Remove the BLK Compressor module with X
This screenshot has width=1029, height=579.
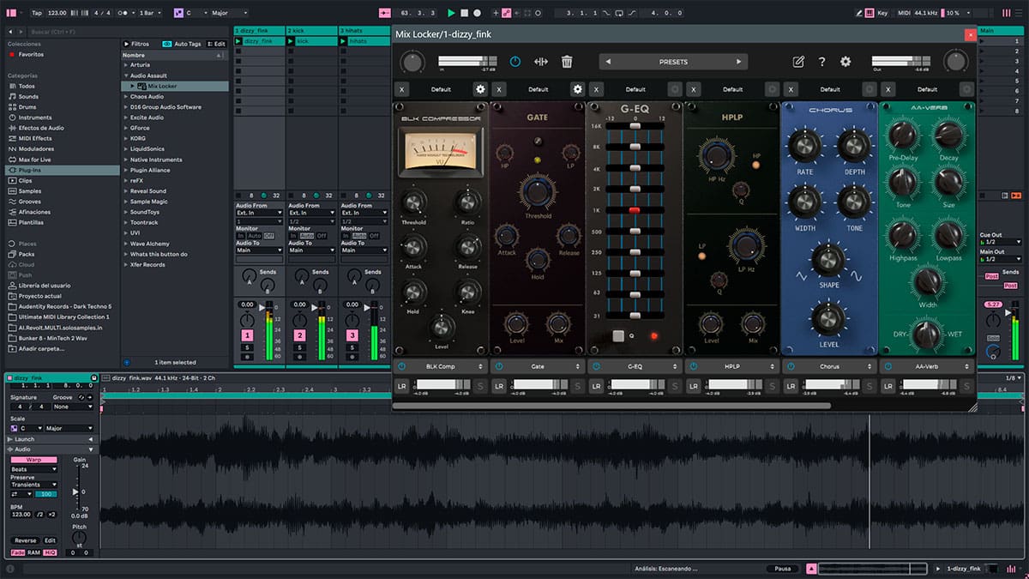(402, 89)
